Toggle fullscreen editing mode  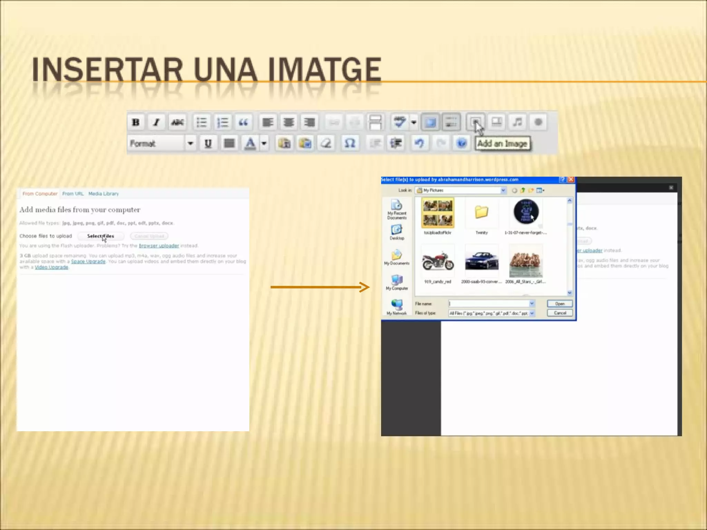click(x=430, y=122)
